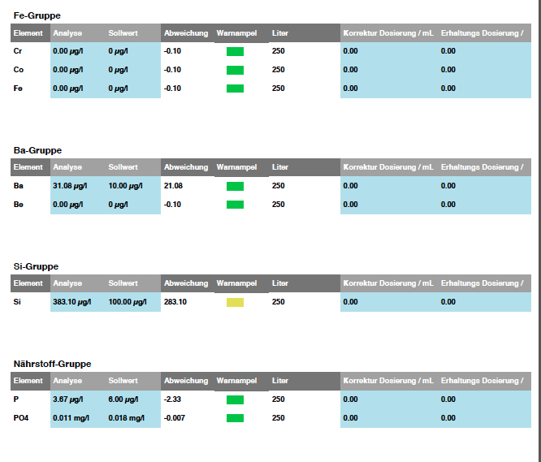Click Sollwert header in Ba-Gruppe table
Viewport: 541px width, 462px height.
point(123,167)
